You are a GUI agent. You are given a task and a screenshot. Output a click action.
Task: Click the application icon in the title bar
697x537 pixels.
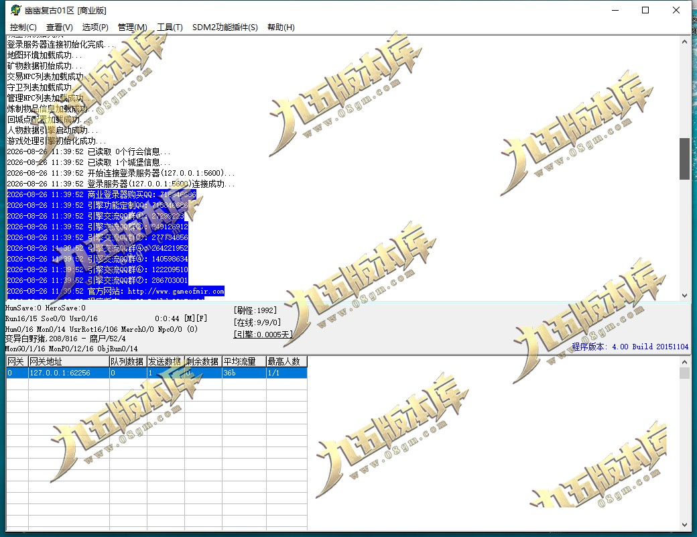(x=15, y=10)
